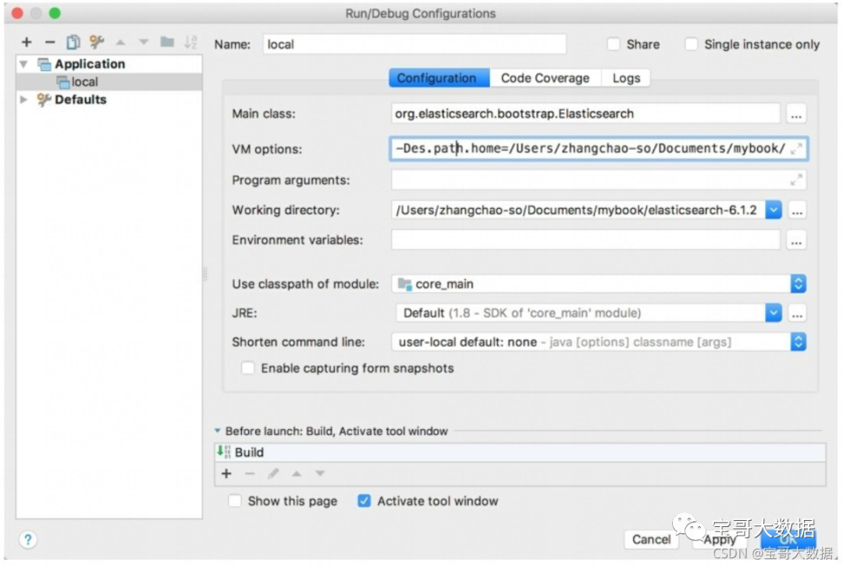Expand the Program arguments field editor

coord(796,180)
